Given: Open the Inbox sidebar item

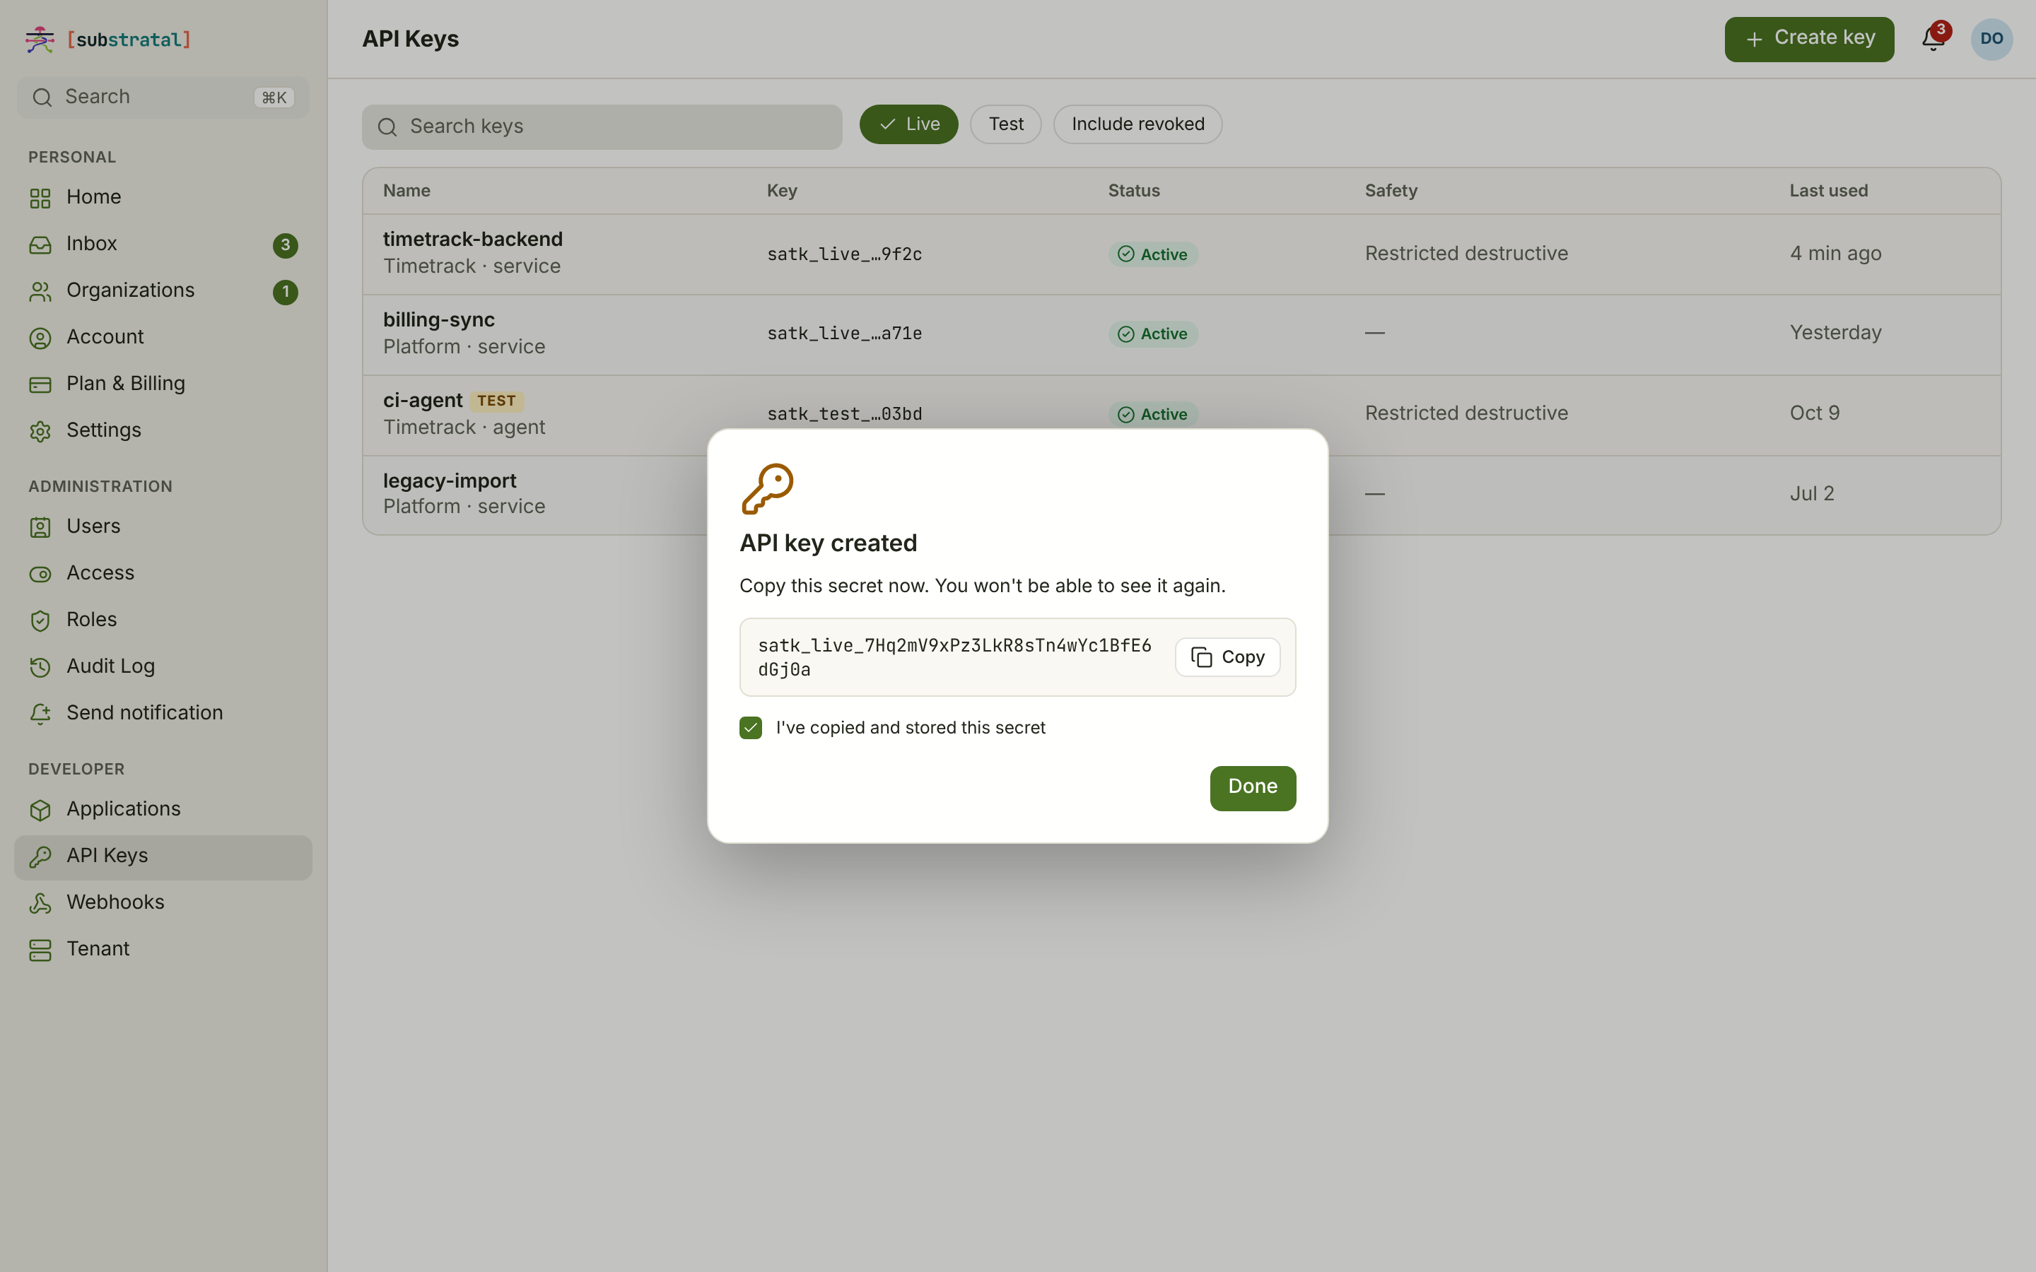Looking at the screenshot, I should [163, 244].
